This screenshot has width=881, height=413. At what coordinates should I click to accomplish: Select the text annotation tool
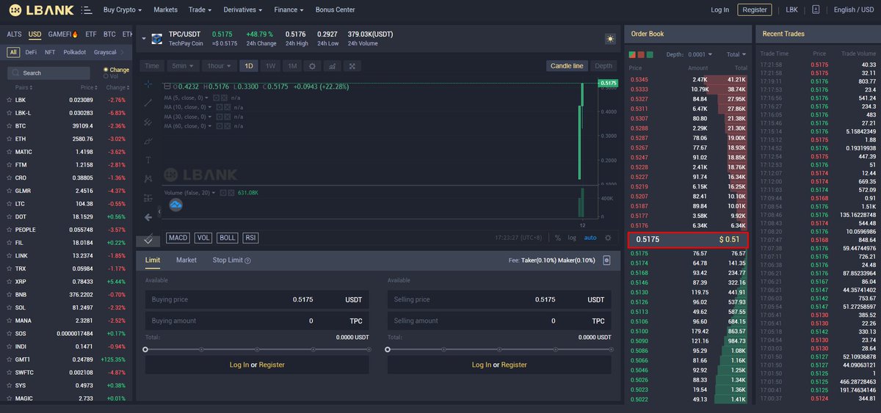coord(148,160)
